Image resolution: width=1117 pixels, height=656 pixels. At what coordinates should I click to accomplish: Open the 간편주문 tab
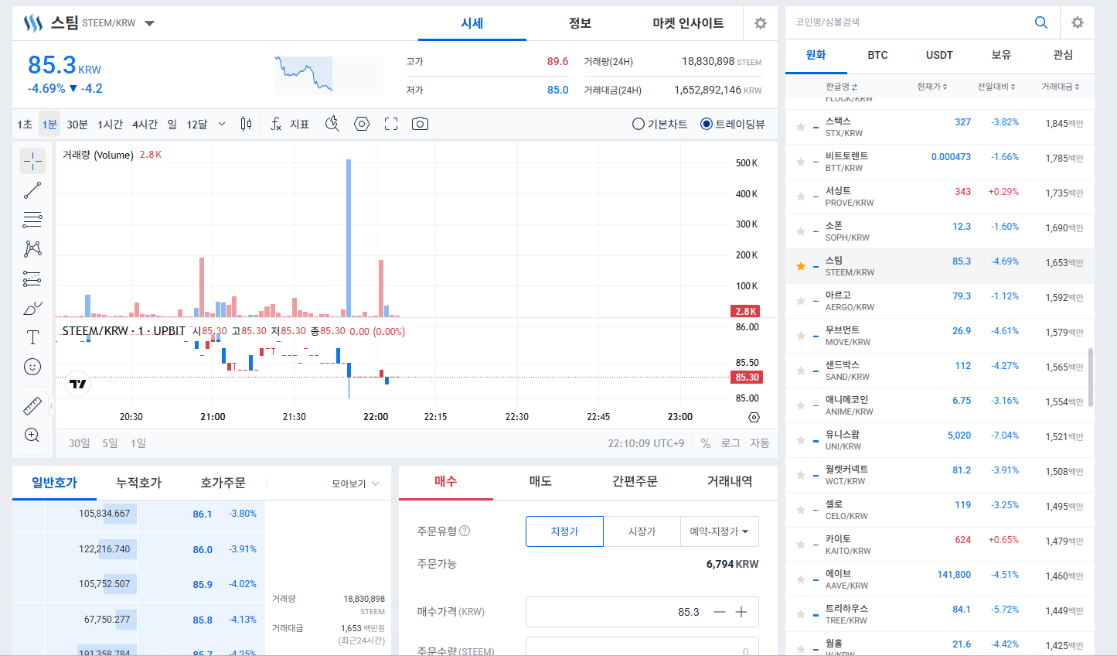[x=635, y=481]
